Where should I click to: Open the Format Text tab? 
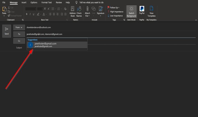pyautogui.click(x=46, y=2)
